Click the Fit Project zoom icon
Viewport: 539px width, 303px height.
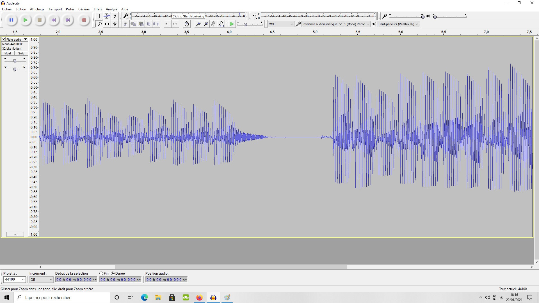221,24
